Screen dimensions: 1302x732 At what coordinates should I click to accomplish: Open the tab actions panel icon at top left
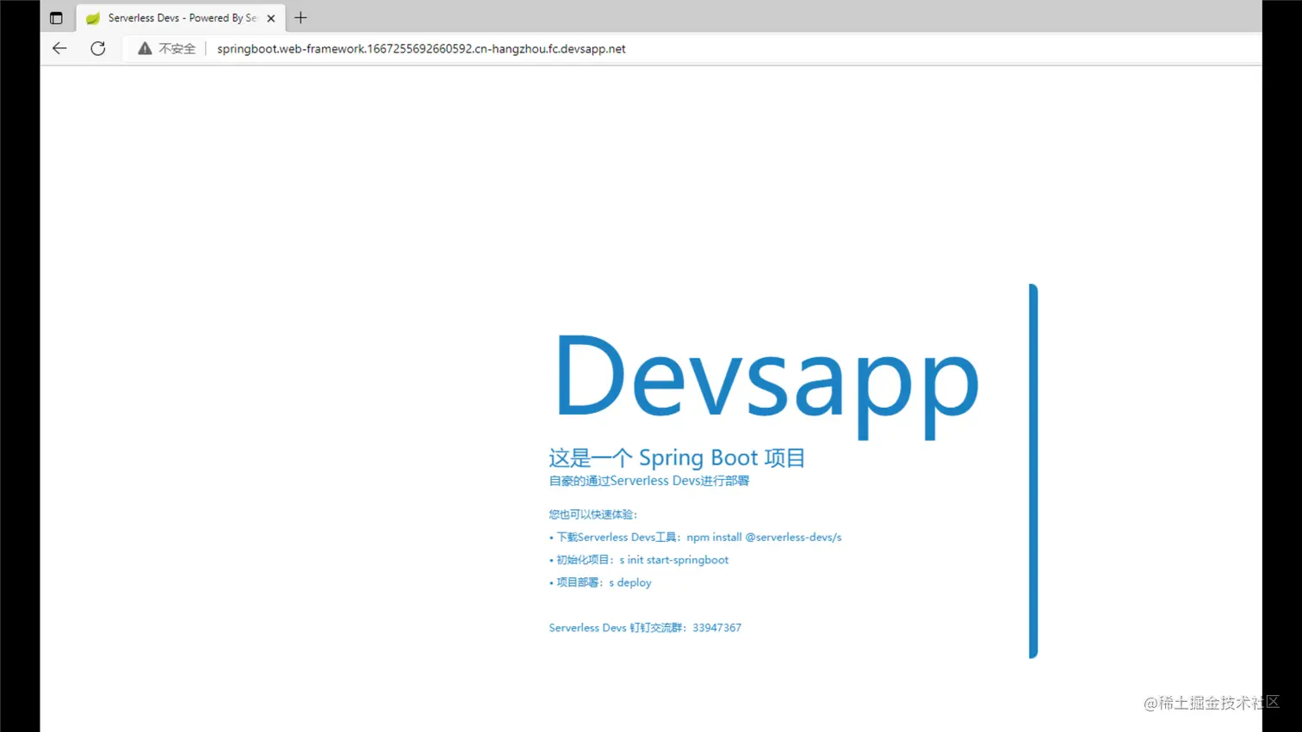tap(56, 17)
